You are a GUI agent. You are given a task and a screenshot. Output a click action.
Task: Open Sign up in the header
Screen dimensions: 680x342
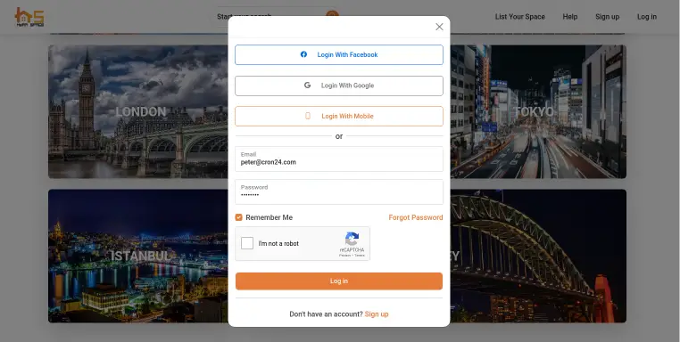[x=607, y=17]
